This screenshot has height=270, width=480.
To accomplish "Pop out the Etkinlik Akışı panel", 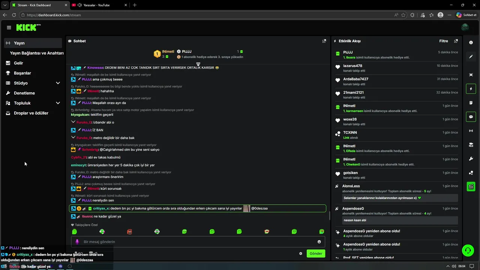I will [x=456, y=41].
